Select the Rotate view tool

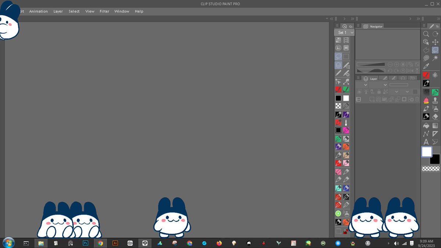[435, 34]
